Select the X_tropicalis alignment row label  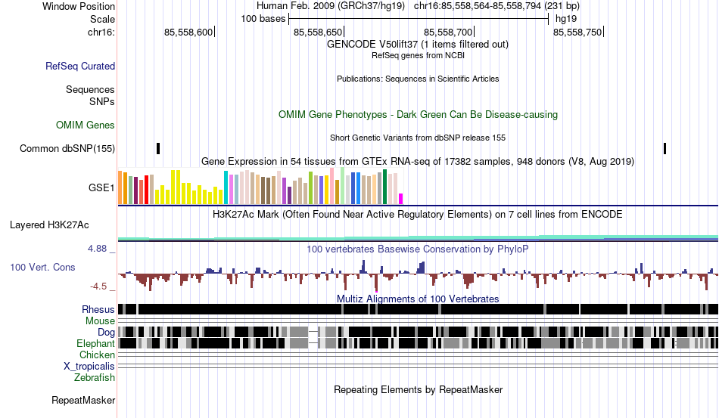[x=89, y=367]
